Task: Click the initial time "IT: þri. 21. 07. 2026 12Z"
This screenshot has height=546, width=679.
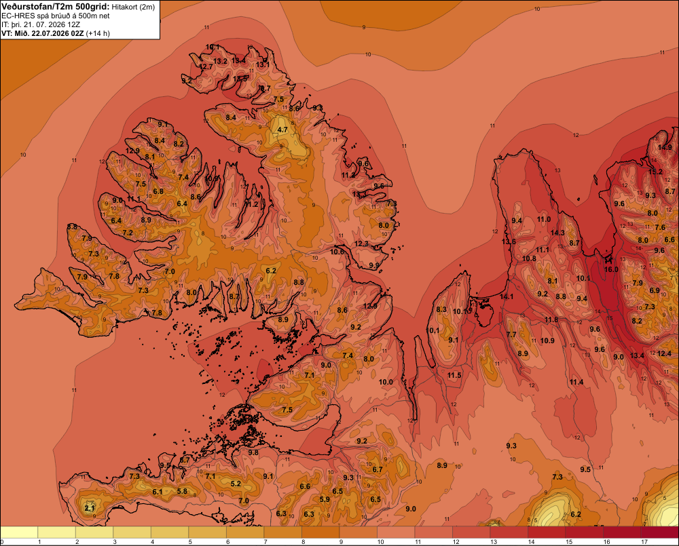Action: click(41, 24)
